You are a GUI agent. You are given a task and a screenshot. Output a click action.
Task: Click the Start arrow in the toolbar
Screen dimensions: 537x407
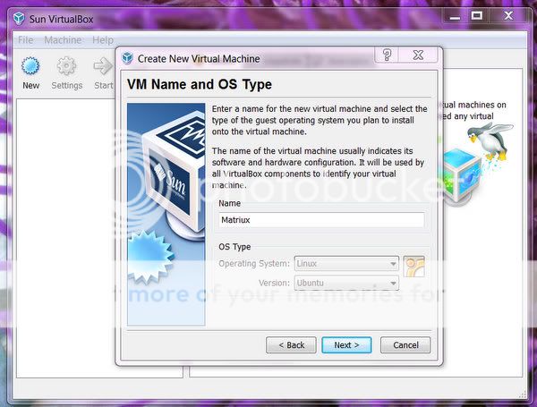pyautogui.click(x=103, y=66)
